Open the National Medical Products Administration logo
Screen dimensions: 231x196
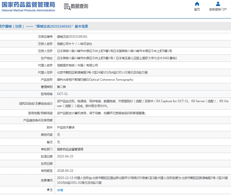tap(28, 7)
